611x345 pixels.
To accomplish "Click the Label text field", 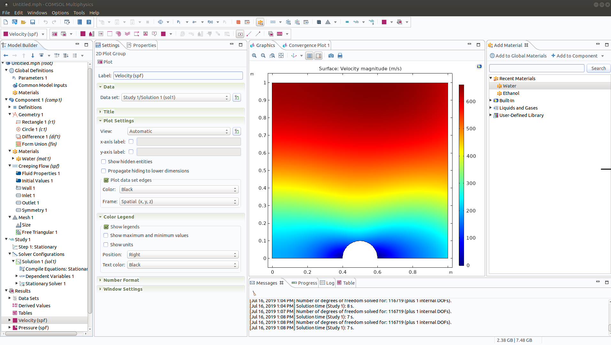I will (x=178, y=76).
